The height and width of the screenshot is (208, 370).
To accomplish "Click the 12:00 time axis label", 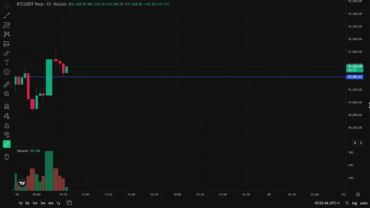I will click(85, 194).
